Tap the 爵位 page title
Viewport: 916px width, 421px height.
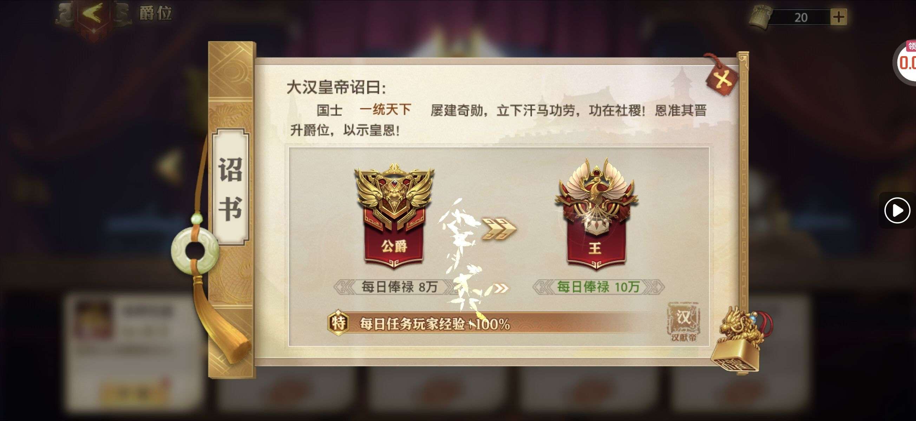tap(155, 13)
